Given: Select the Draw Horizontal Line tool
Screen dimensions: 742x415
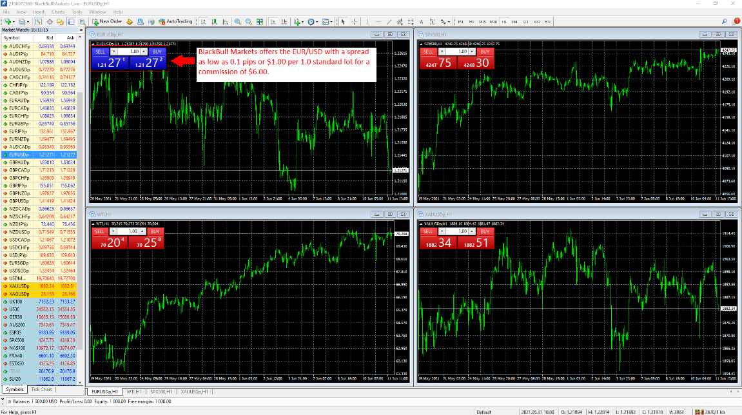Looking at the screenshot, I should [x=378, y=21].
